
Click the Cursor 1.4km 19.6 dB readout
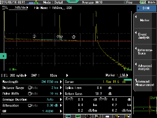click(x=97, y=82)
